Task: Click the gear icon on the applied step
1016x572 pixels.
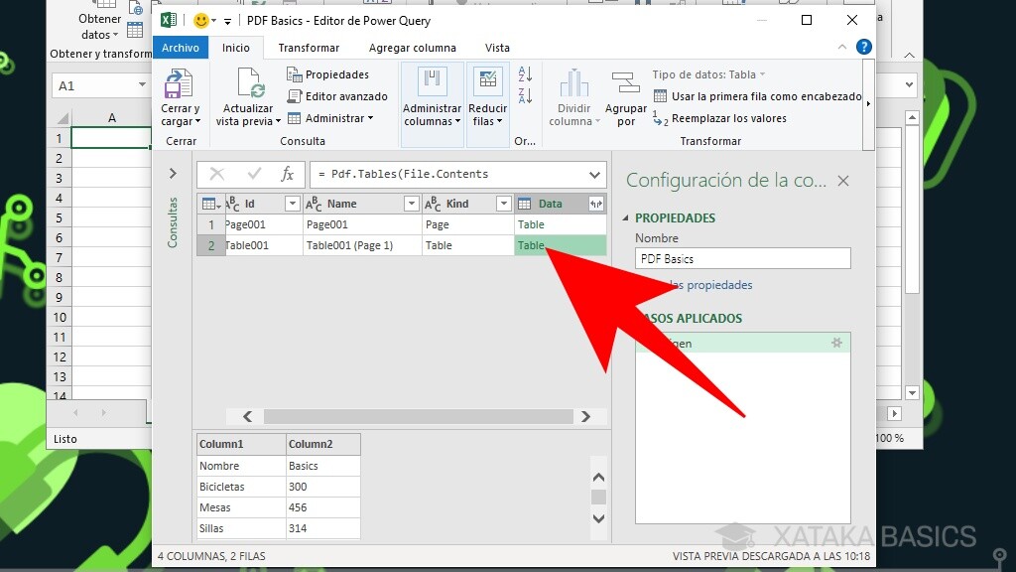Action: coord(836,343)
